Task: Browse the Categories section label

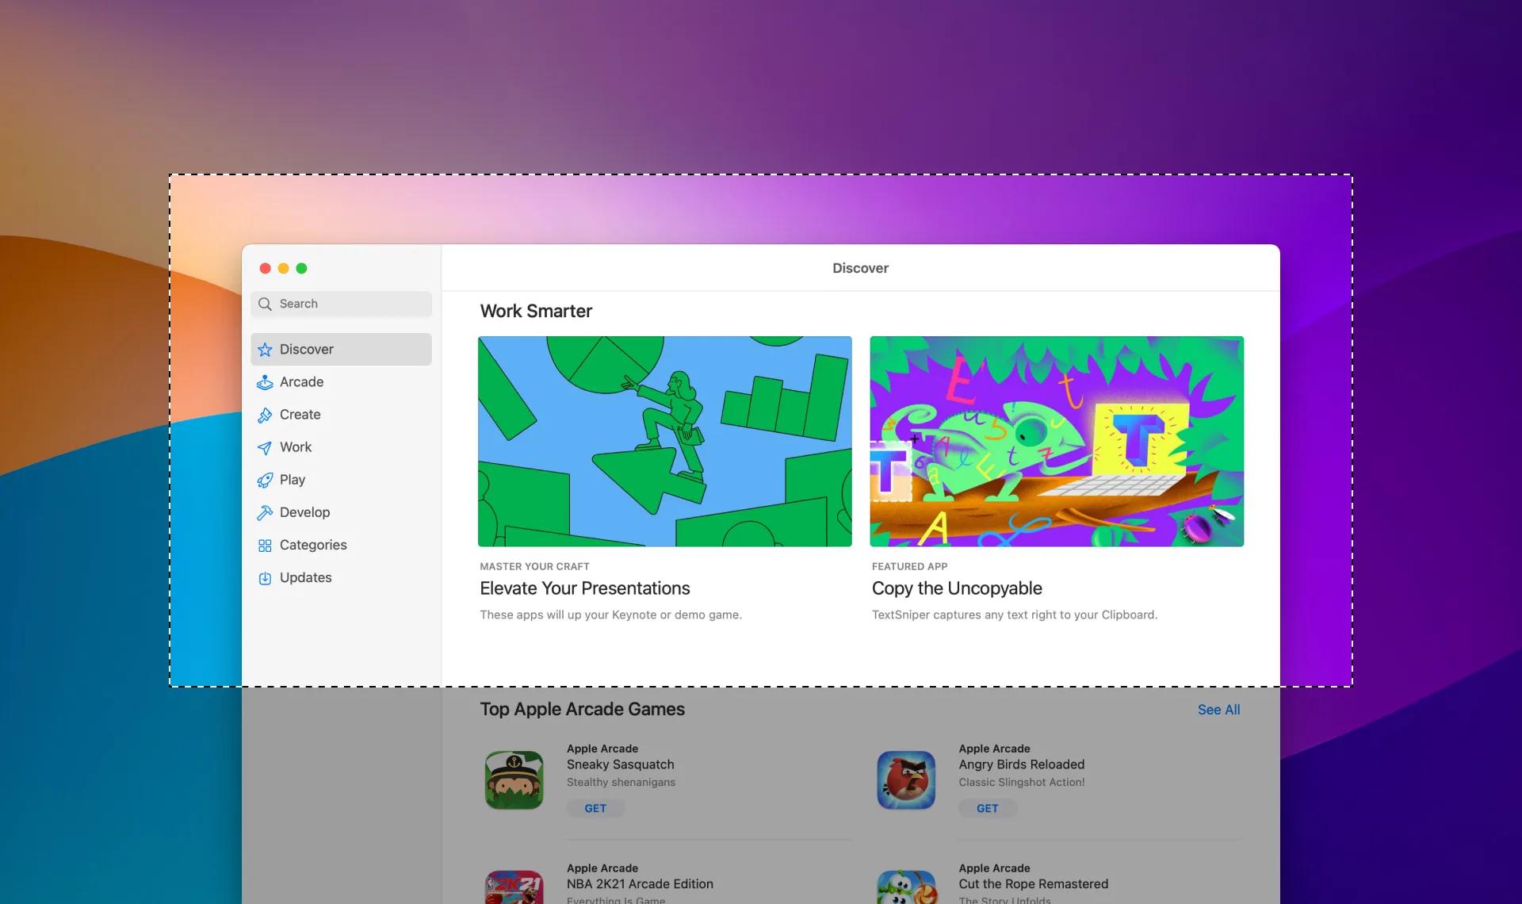Action: coord(313,544)
